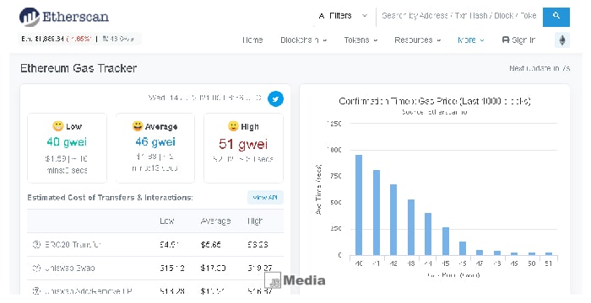Image resolution: width=591 pixels, height=303 pixels.
Task: Focus the address search input field
Action: [459, 16]
